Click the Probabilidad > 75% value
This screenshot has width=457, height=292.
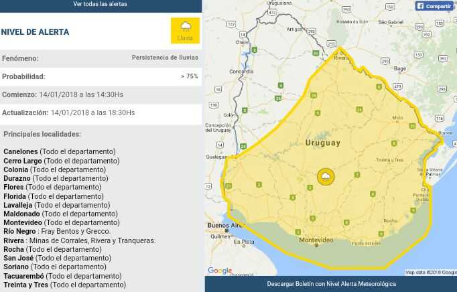(x=189, y=76)
